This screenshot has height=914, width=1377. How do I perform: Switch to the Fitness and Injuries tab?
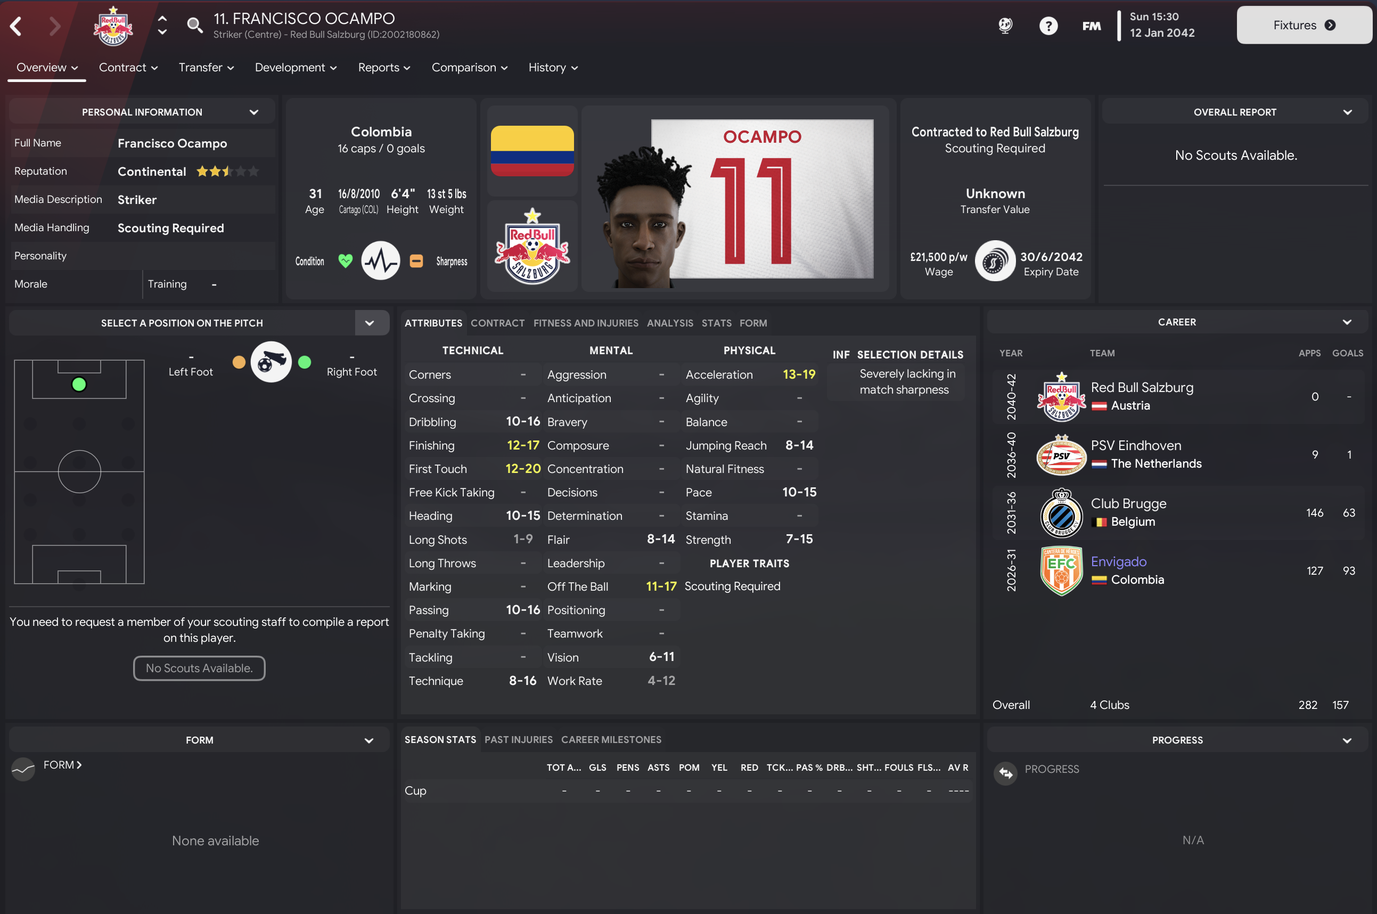pos(586,323)
